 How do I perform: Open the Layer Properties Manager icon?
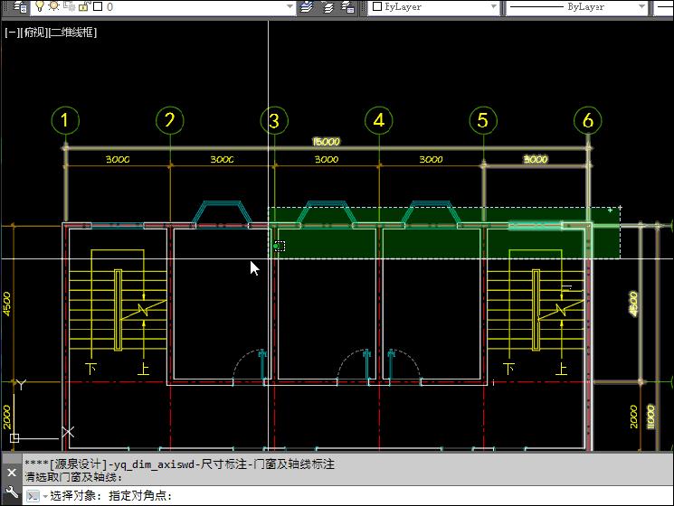pos(21,7)
